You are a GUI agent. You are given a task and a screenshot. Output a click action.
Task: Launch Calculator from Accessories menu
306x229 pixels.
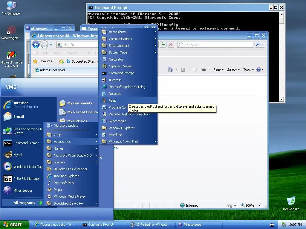(128, 59)
